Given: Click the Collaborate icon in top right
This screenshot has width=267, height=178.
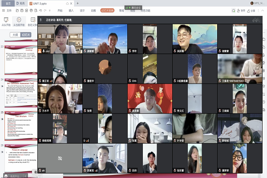Looking at the screenshot, I should pos(239,10).
